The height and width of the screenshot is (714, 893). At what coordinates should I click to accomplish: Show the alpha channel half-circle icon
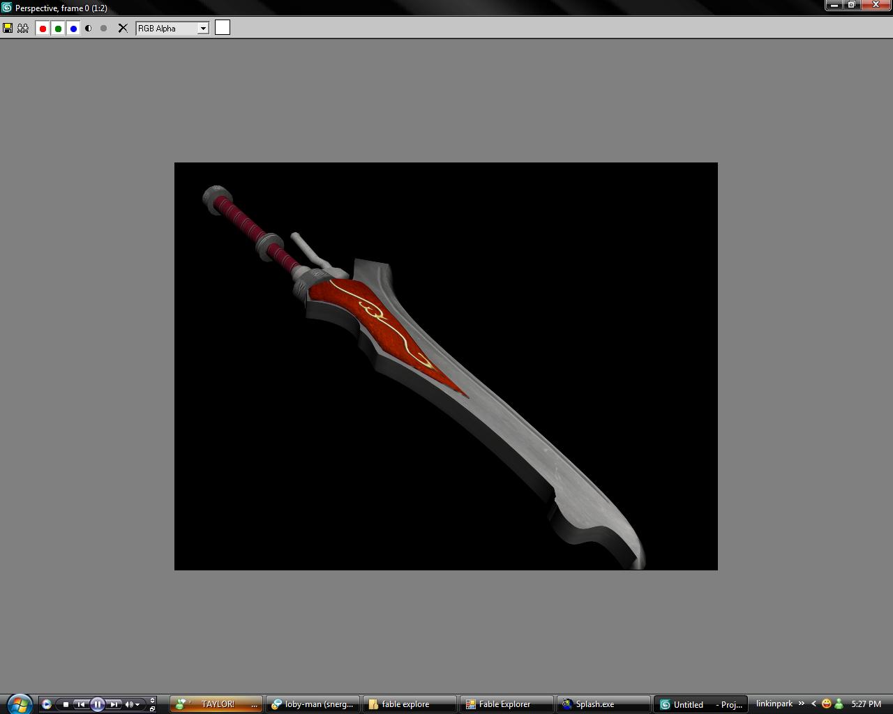[x=89, y=29]
